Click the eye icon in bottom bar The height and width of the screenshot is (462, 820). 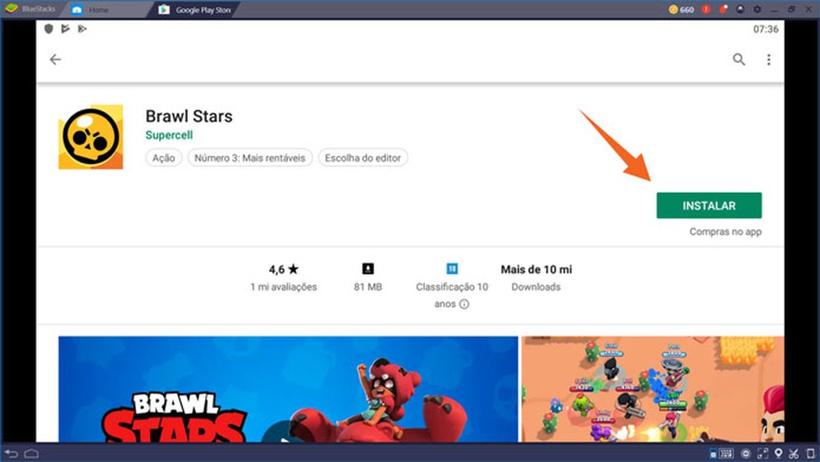[x=745, y=453]
